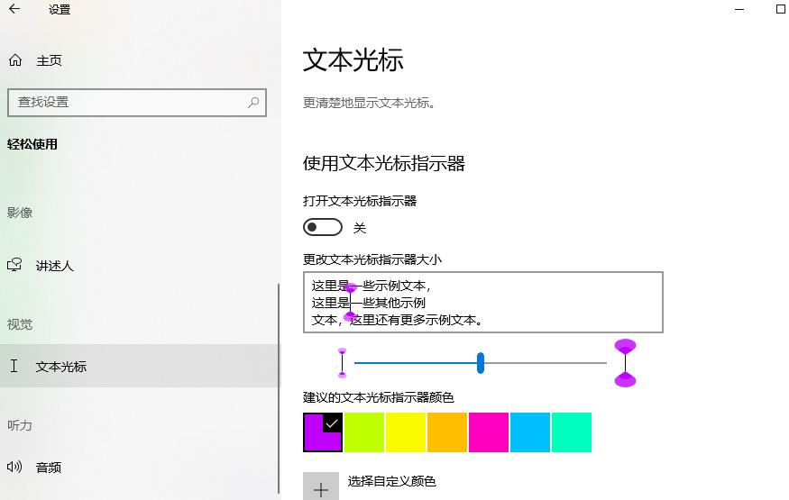Go to the 主页 home page
This screenshot has height=500, width=789.
pyautogui.click(x=49, y=60)
